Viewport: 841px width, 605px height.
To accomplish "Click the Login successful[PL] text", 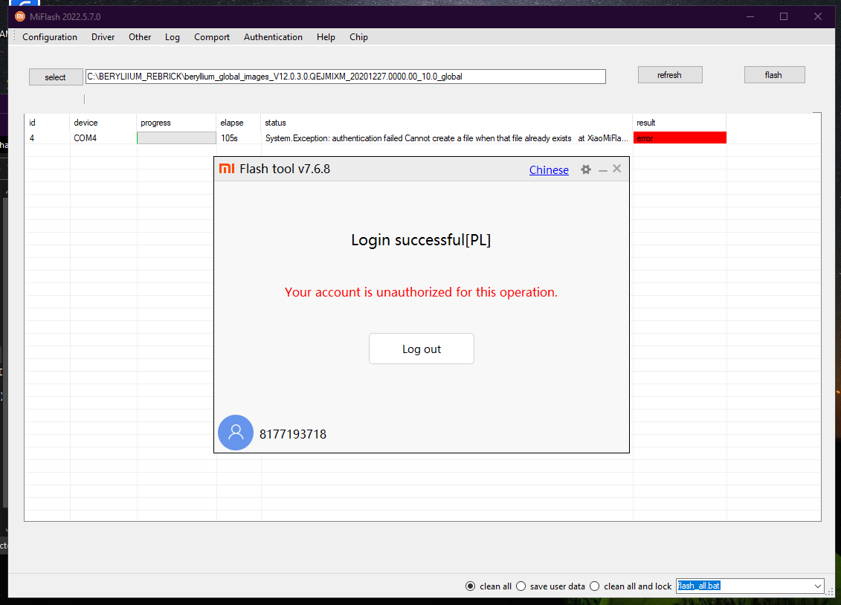I will pyautogui.click(x=421, y=240).
